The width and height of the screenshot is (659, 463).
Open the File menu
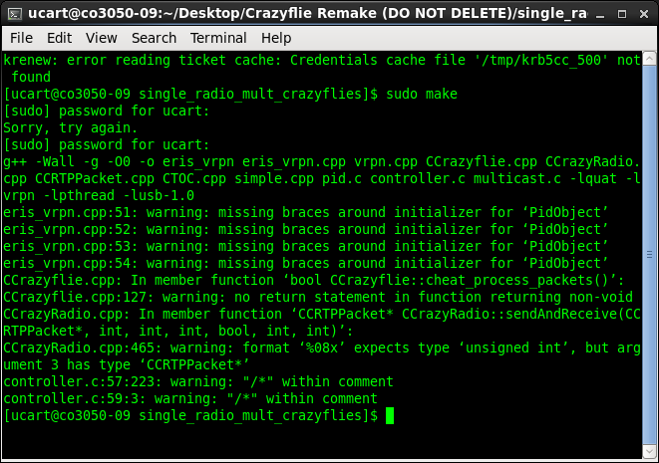21,38
